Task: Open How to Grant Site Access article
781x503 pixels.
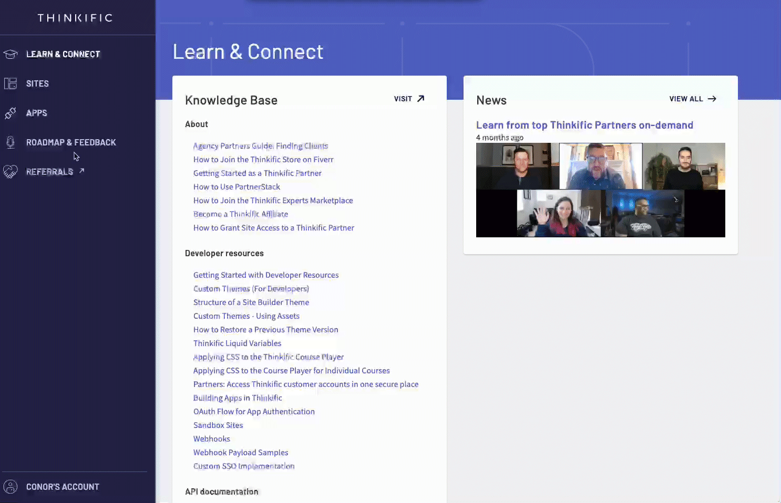Action: (274, 228)
